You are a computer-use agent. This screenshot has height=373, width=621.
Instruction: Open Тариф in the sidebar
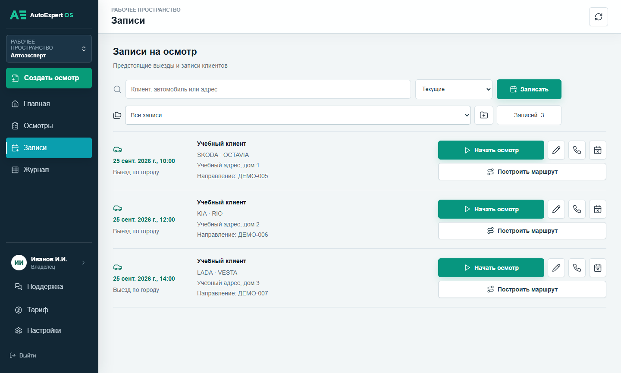coord(49,310)
